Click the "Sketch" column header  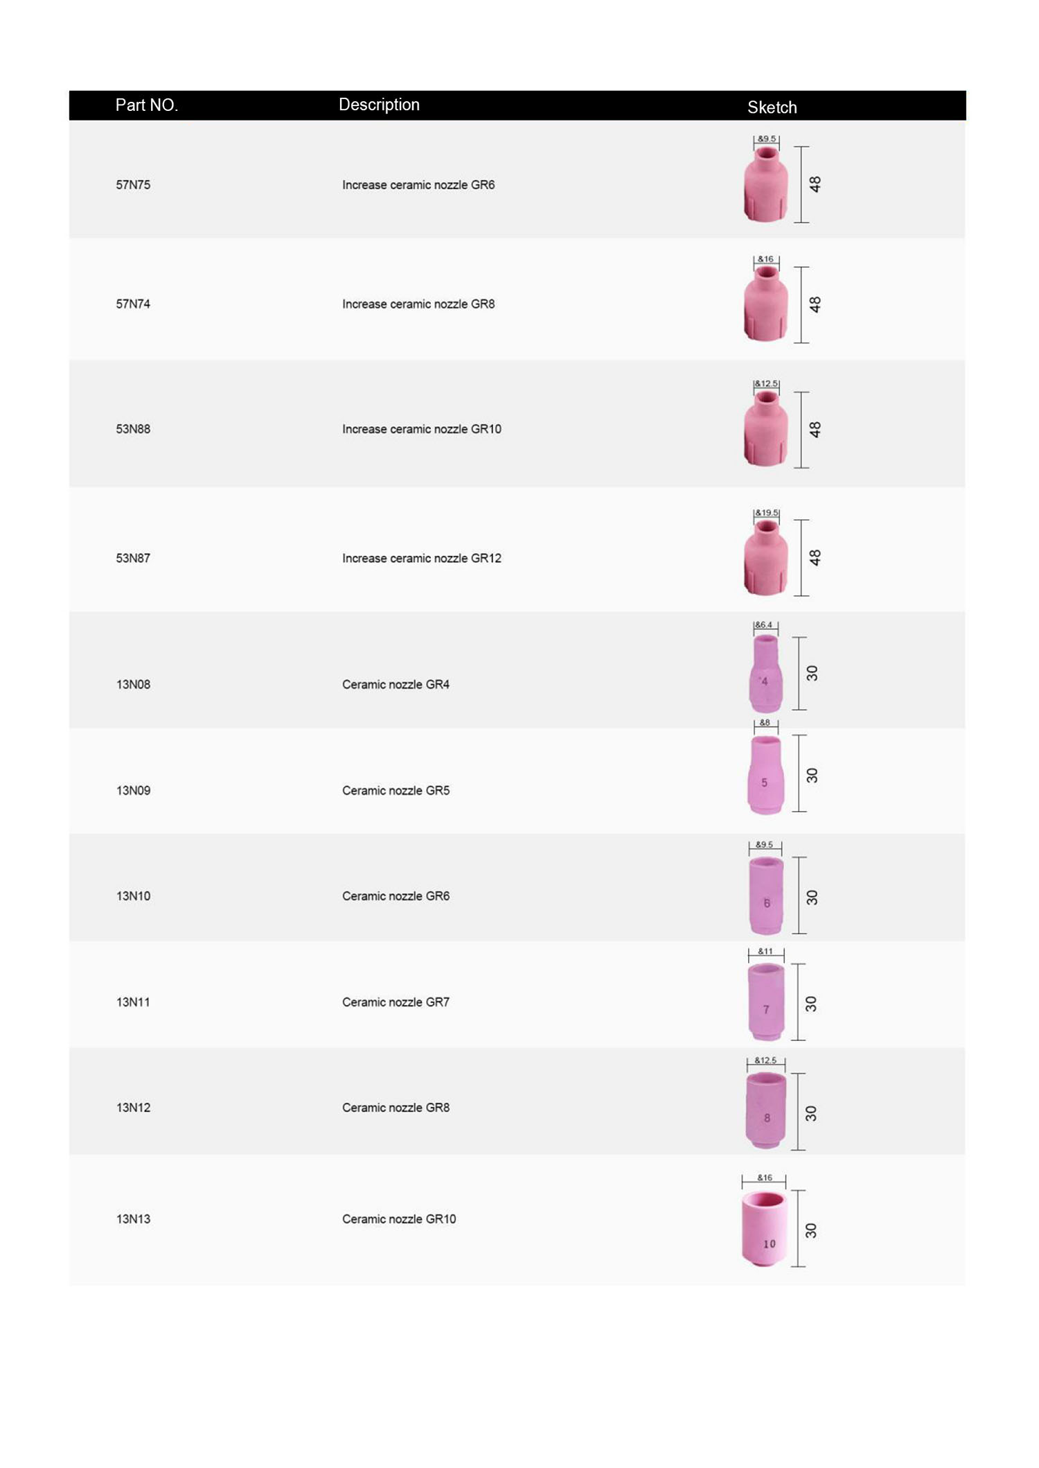click(x=772, y=107)
